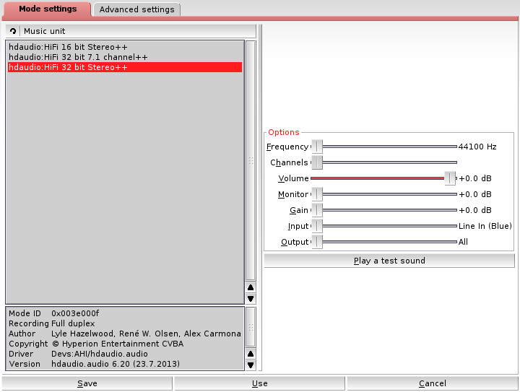The image size is (520, 392).
Task: Click the Music unit cycle icon
Action: pyautogui.click(x=13, y=31)
